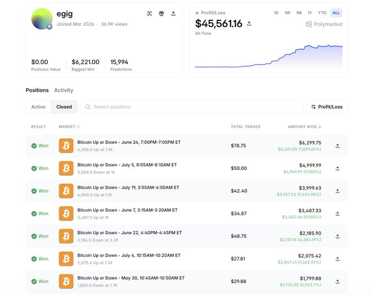Sort by the AMOUNT WON column header
The image size is (373, 295).
304,127
